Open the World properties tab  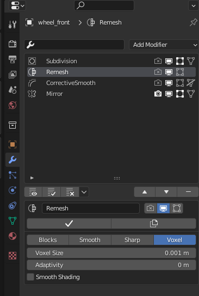13,105
